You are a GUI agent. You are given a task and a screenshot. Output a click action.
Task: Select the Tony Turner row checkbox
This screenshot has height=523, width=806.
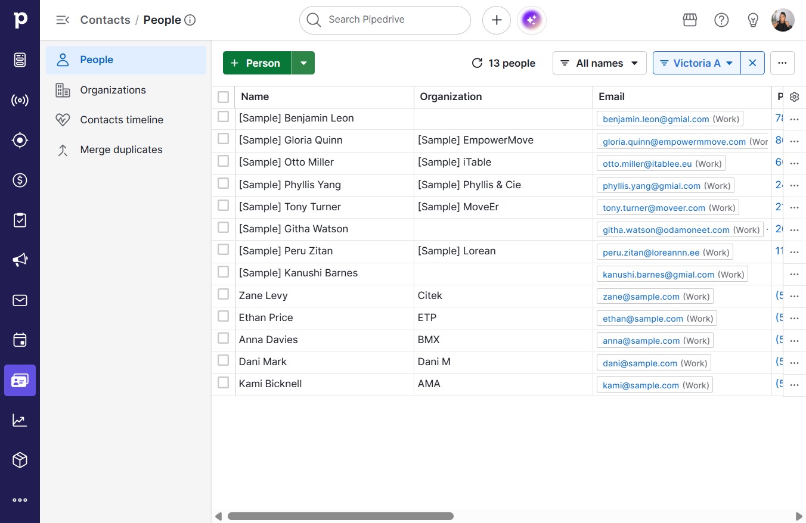pos(223,205)
